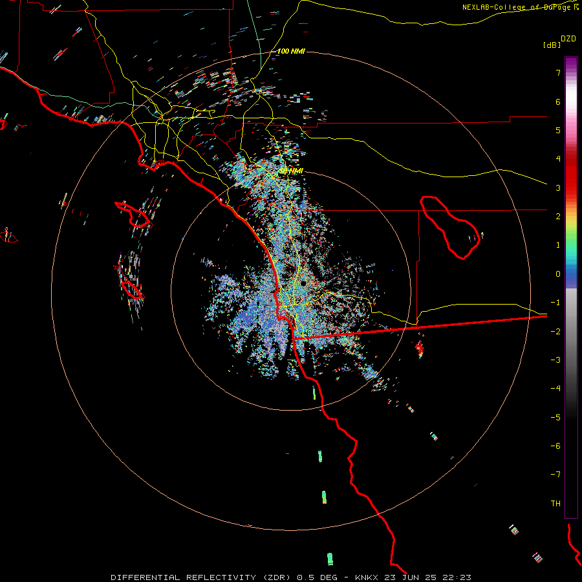Click the 50 NMI range ring label

click(291, 171)
